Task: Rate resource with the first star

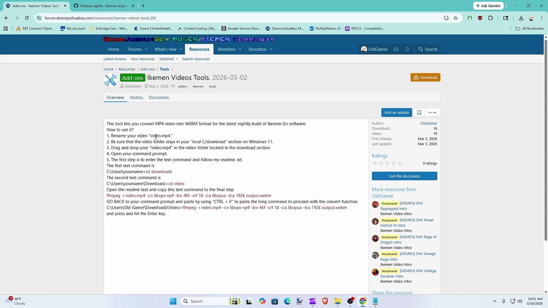Action: click(x=375, y=163)
